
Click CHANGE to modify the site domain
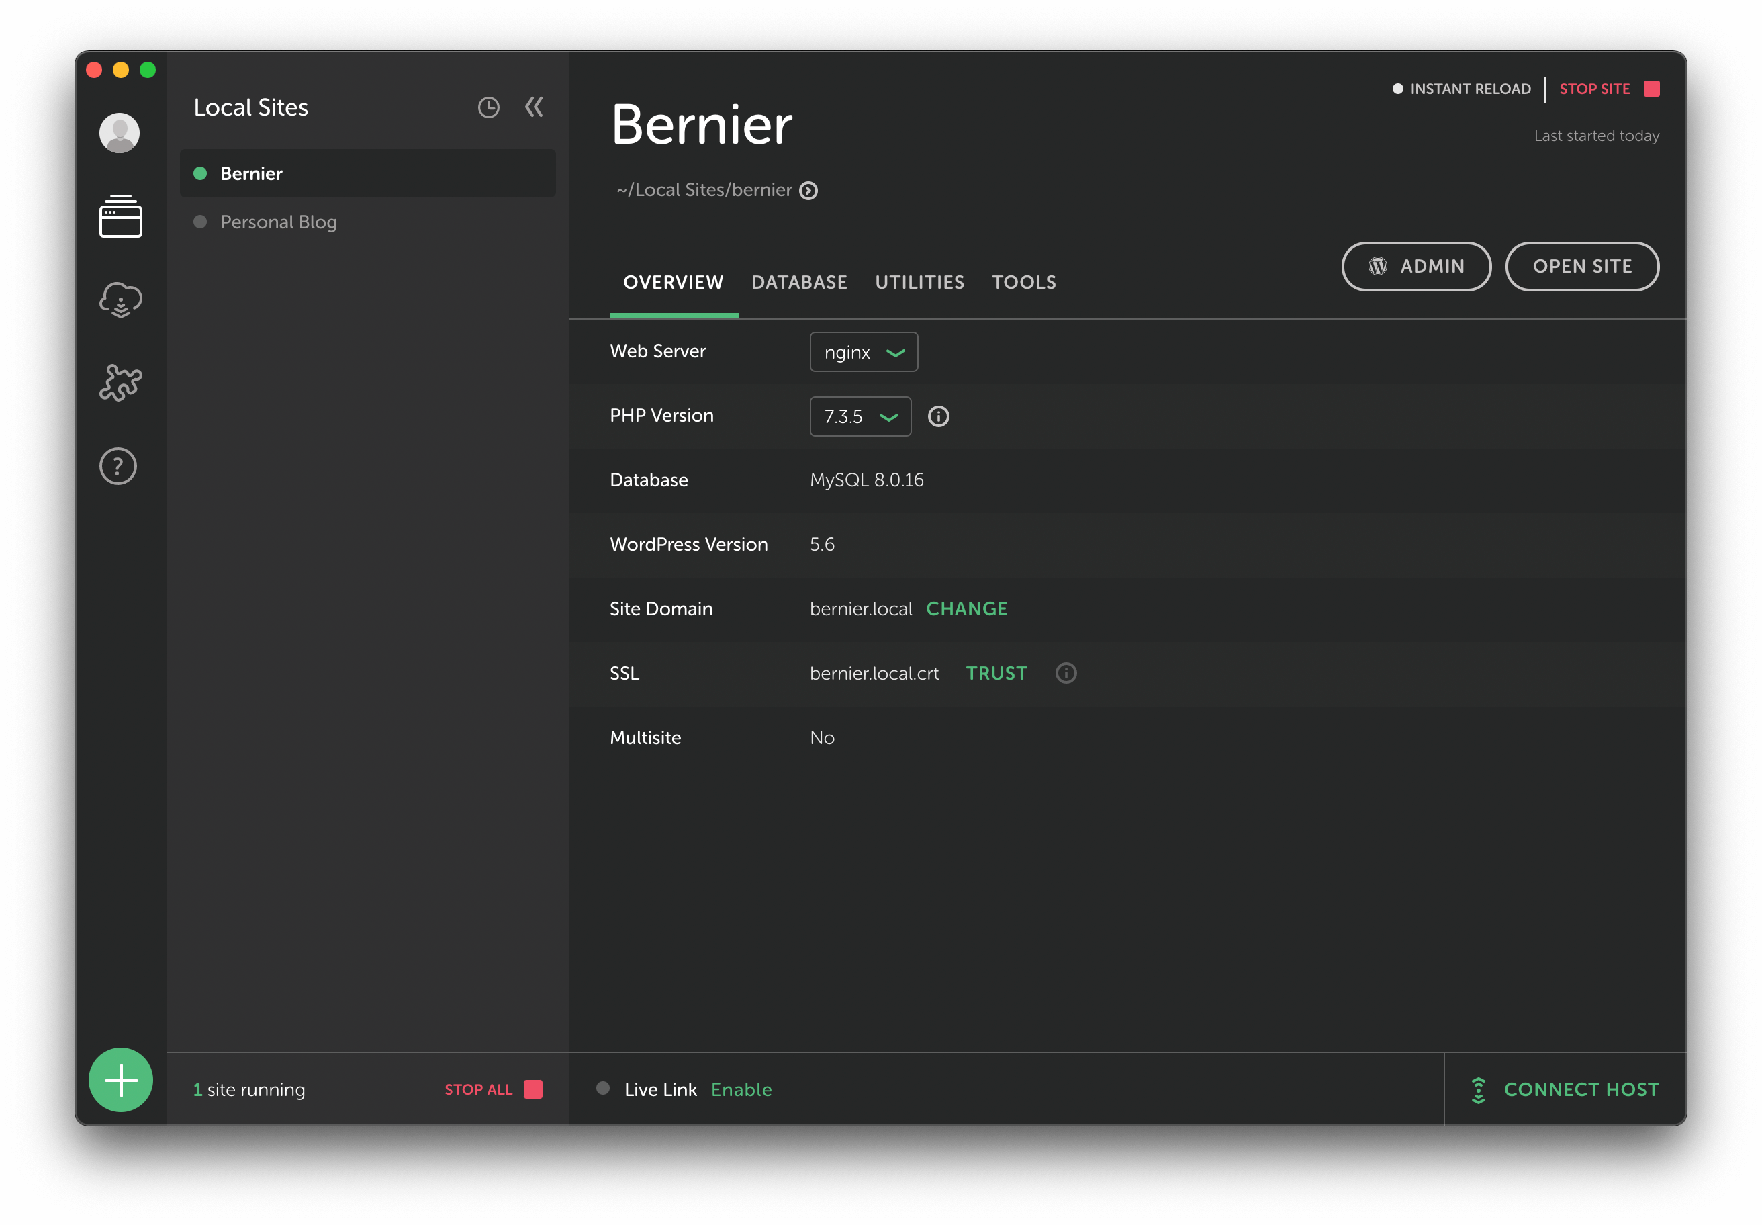(x=967, y=608)
